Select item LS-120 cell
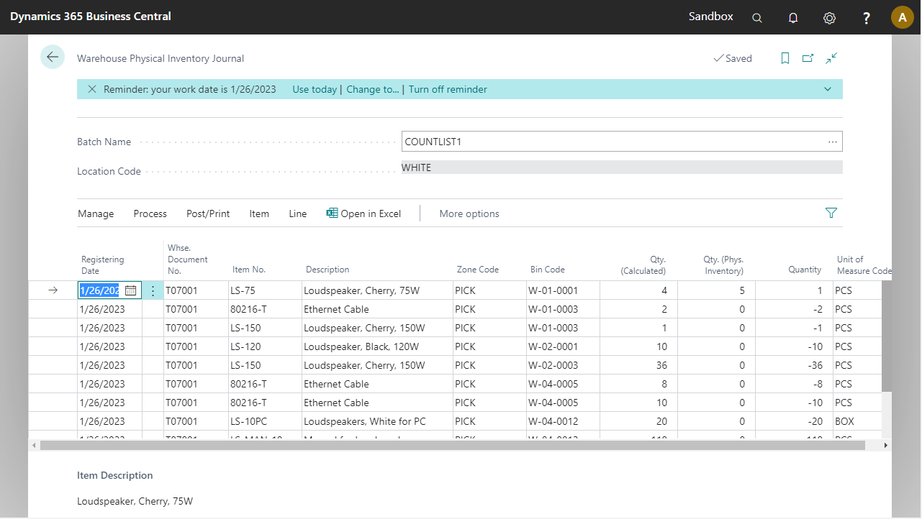The width and height of the screenshot is (922, 519). point(265,346)
